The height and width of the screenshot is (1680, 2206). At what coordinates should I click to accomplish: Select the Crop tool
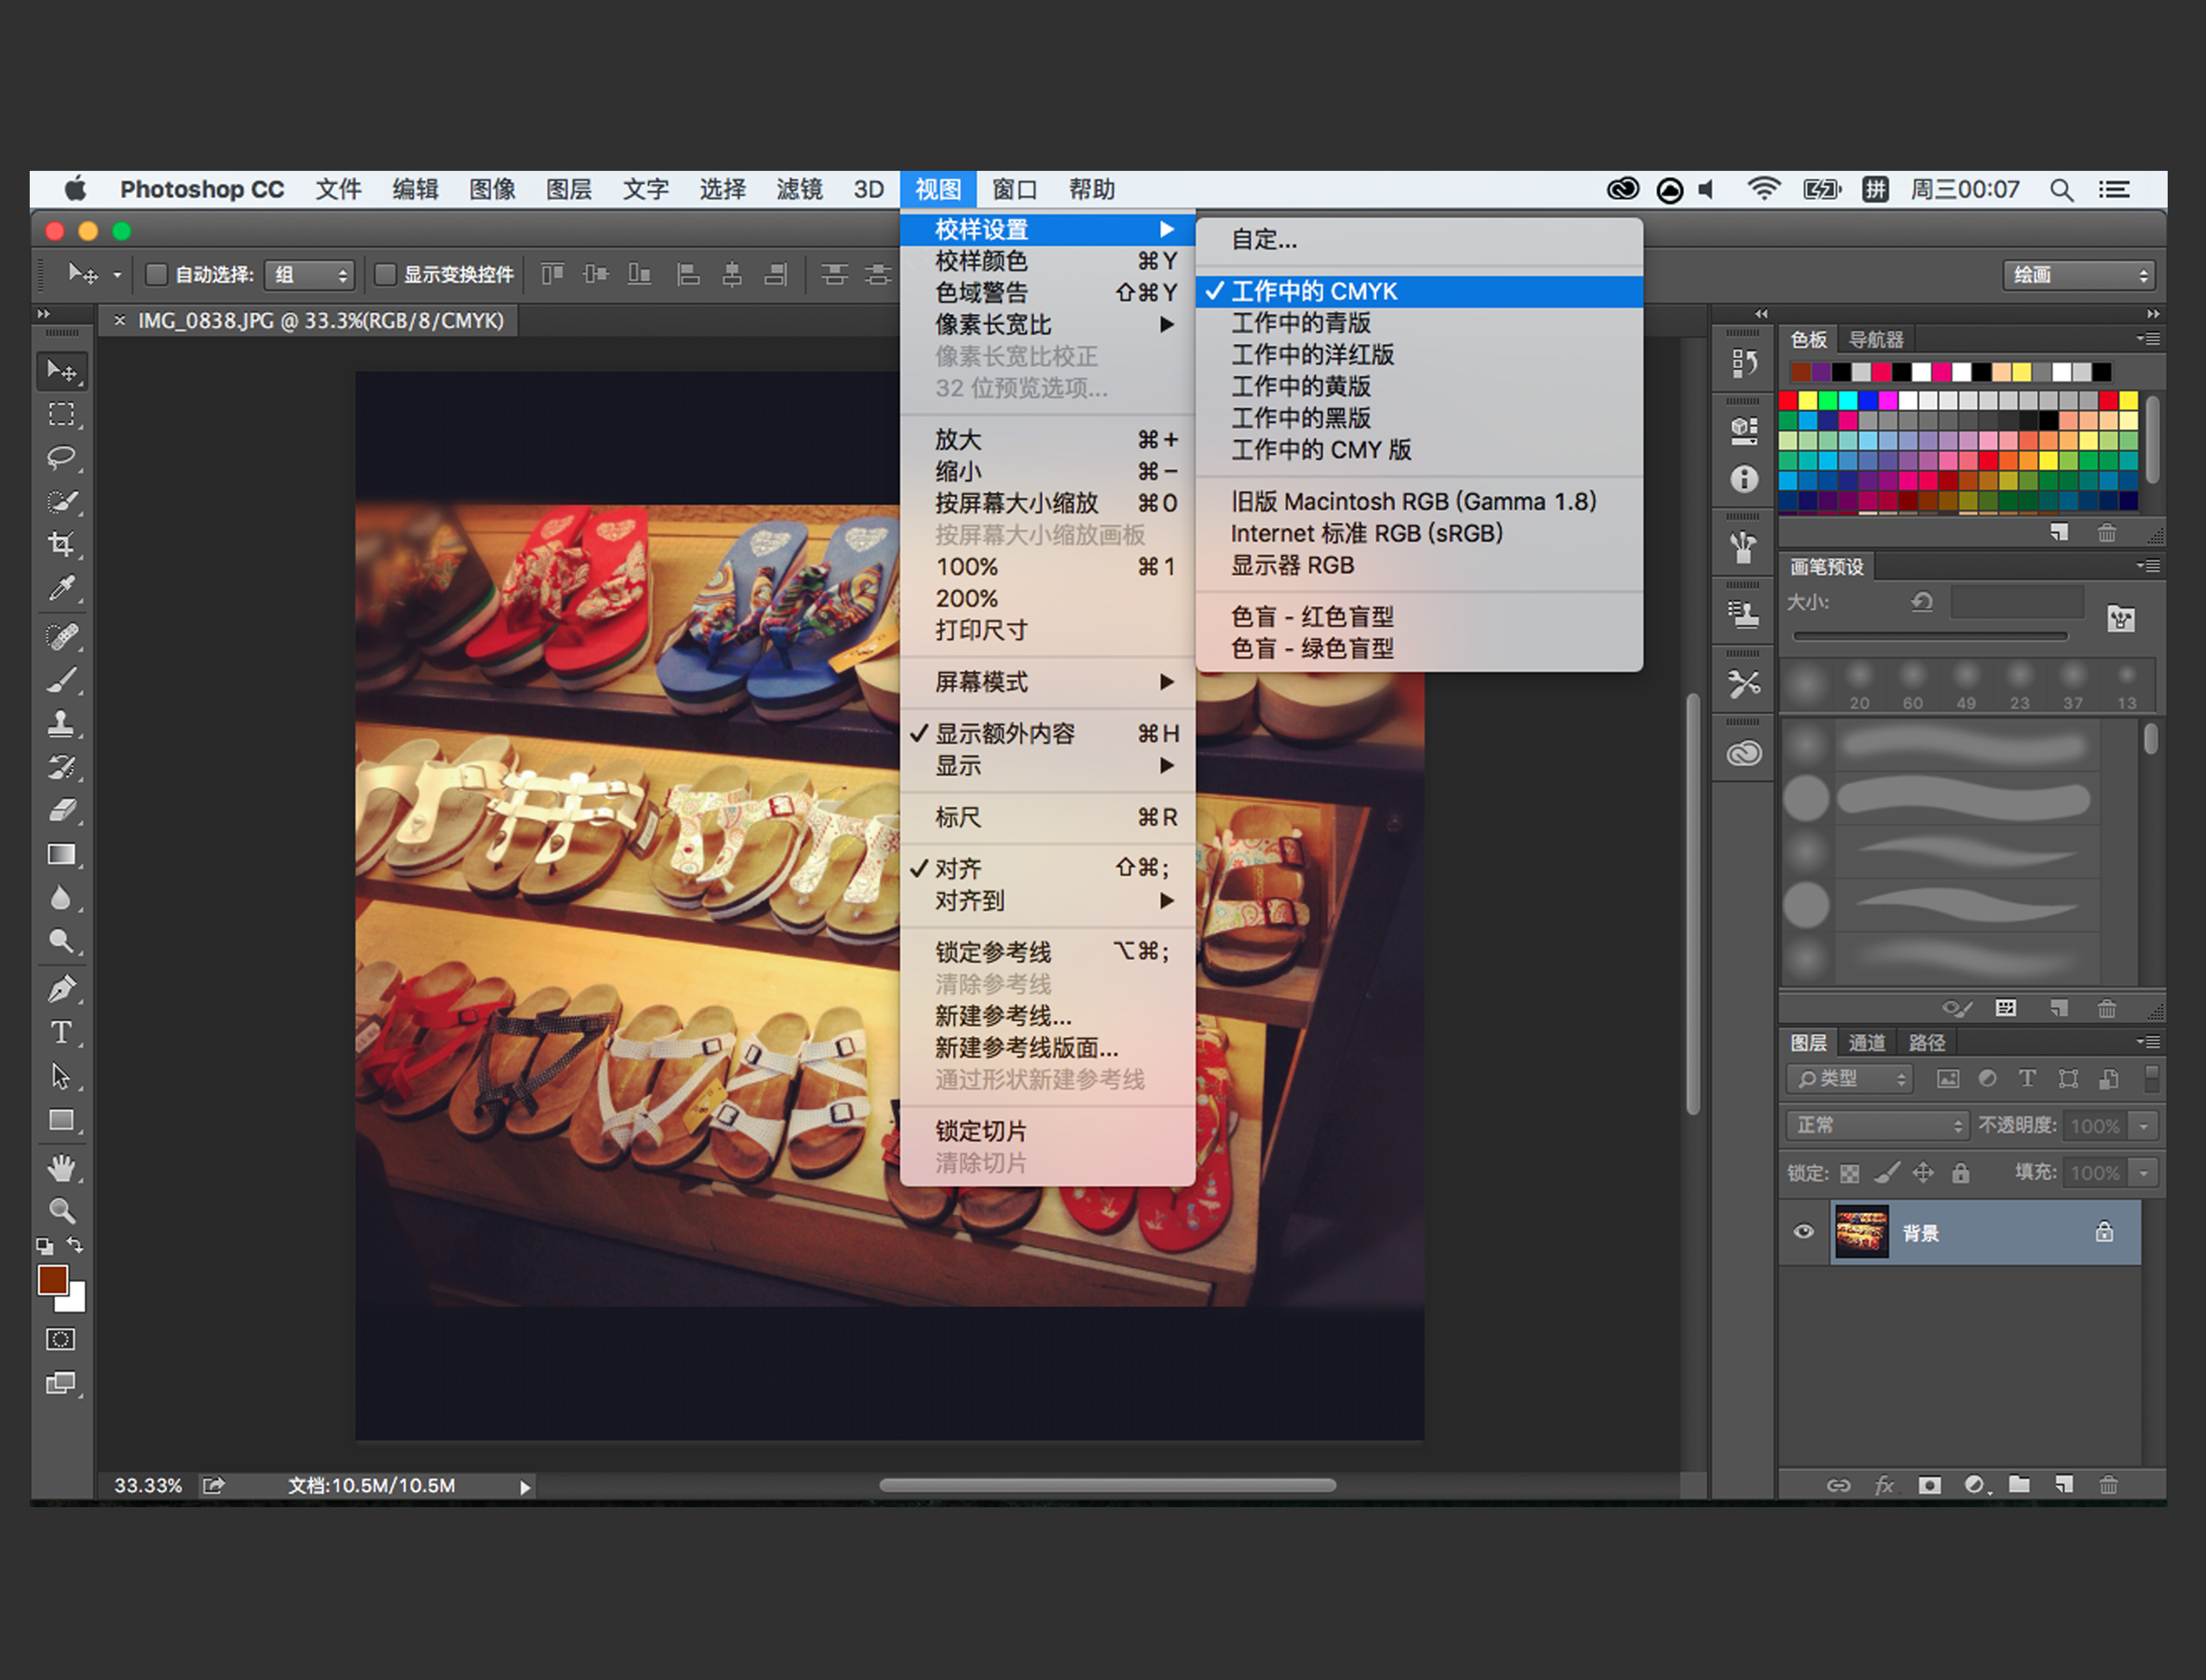61,544
